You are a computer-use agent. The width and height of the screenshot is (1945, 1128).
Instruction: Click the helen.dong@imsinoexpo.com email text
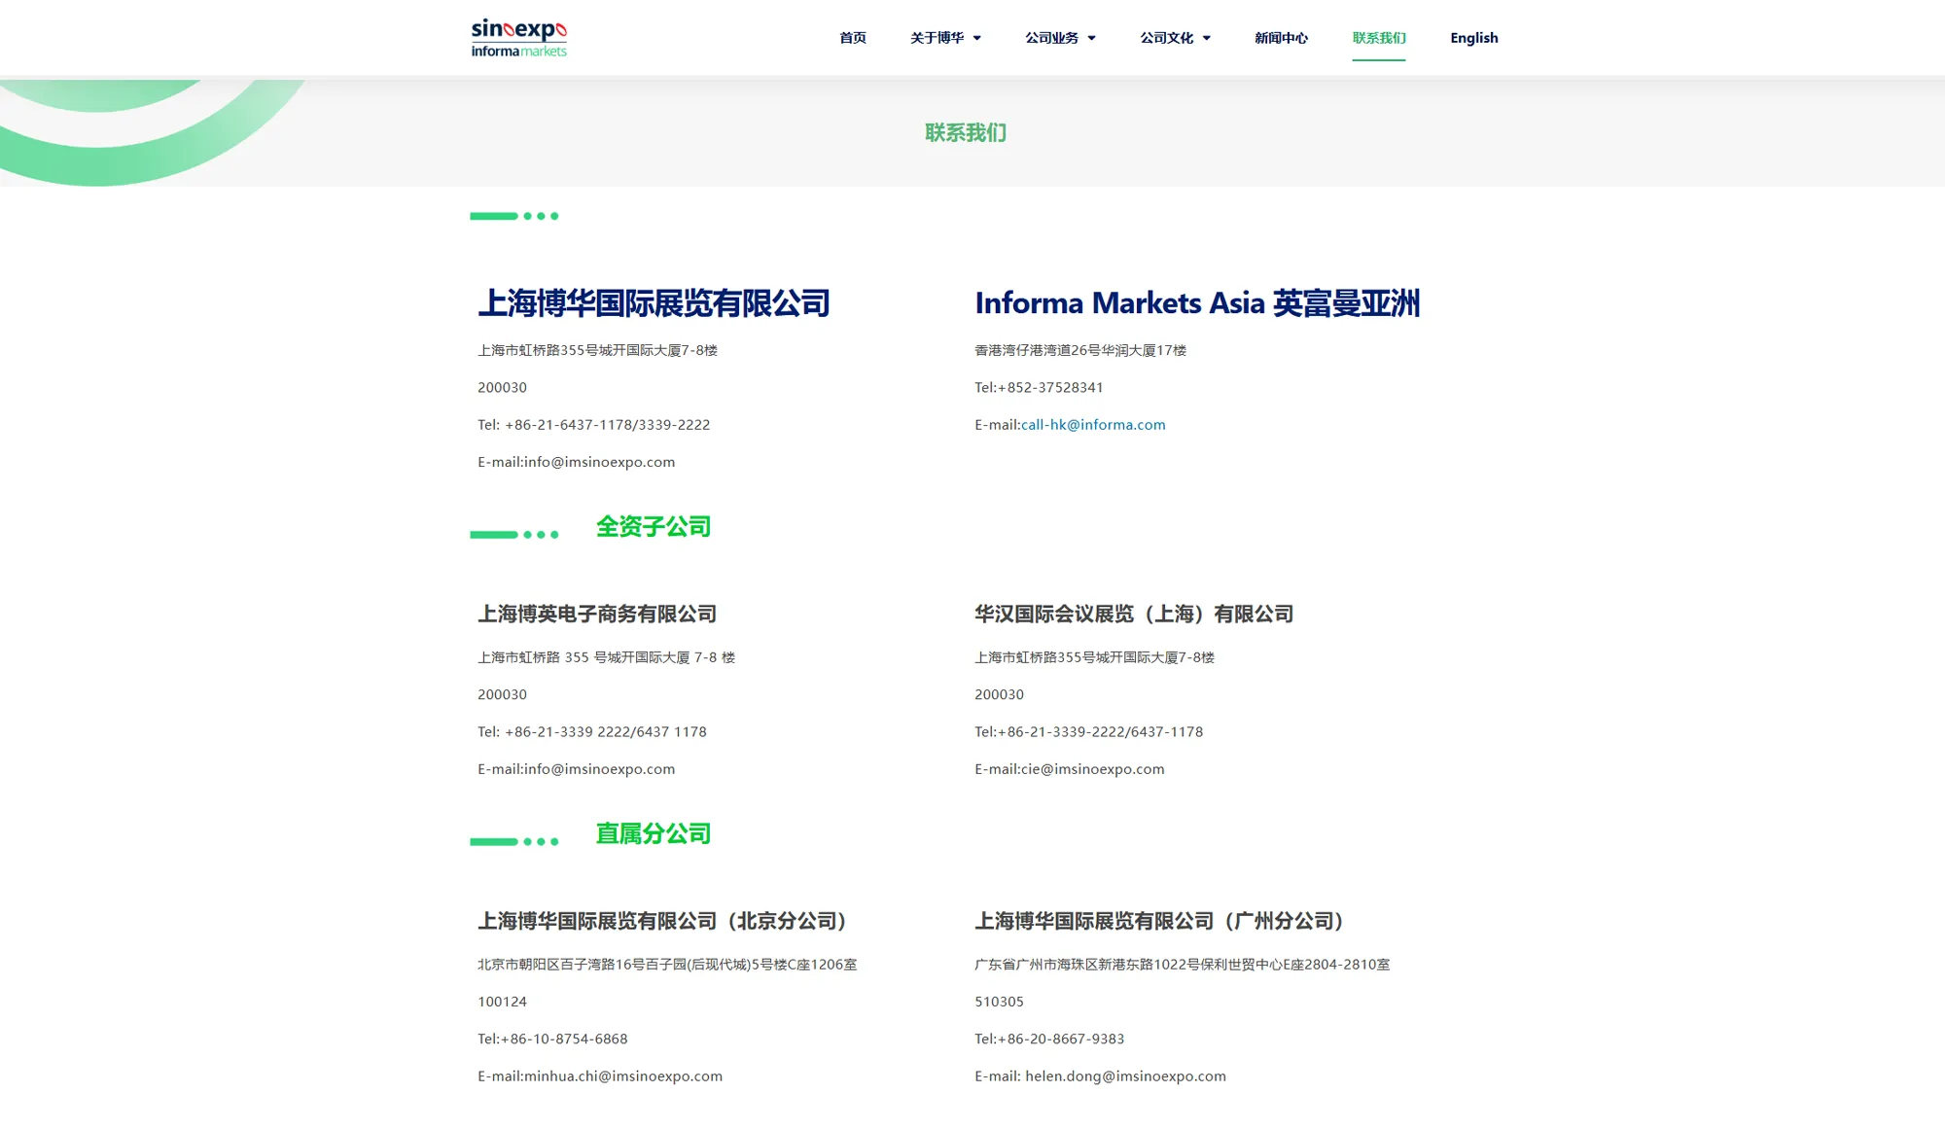point(1125,1076)
